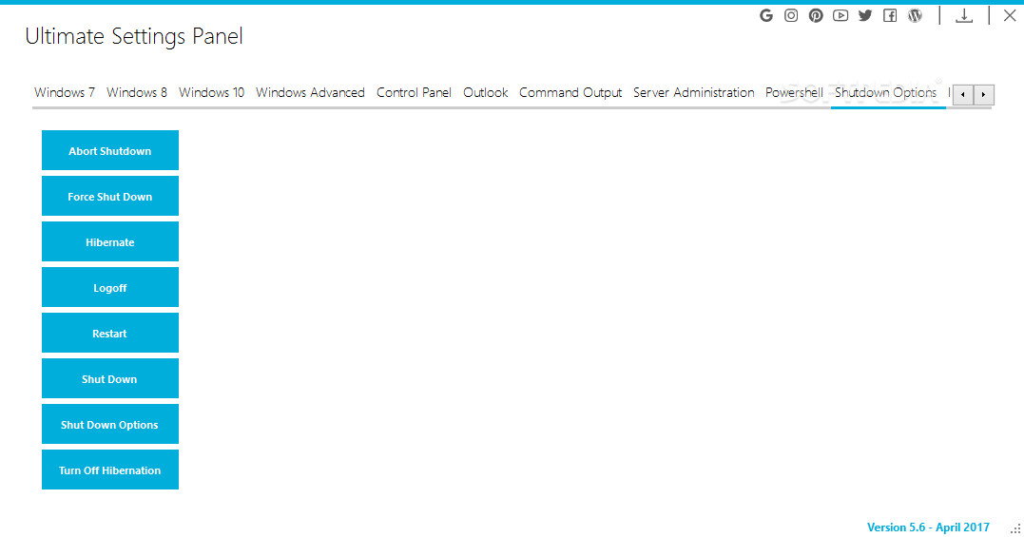Select the Shutdown Options tab

coord(885,92)
